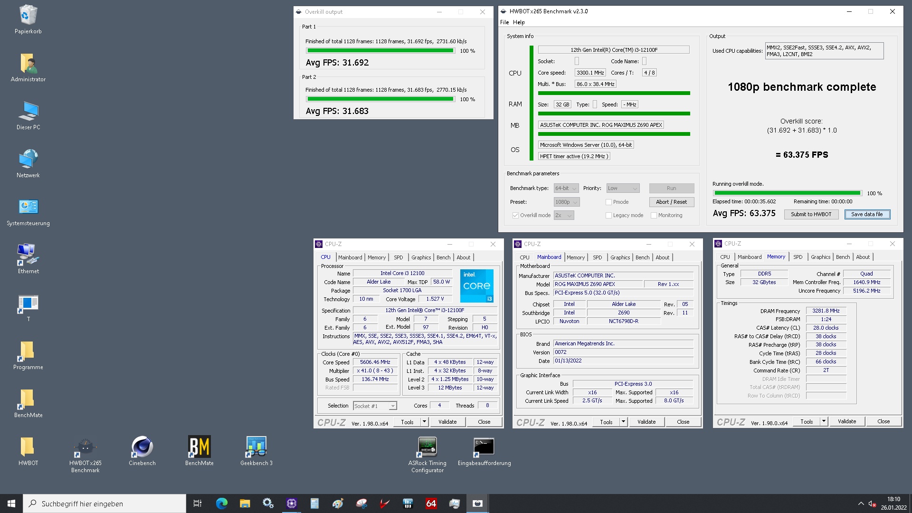Toggle the Pmode checkbox
Screen dimensions: 912x513
click(x=608, y=202)
